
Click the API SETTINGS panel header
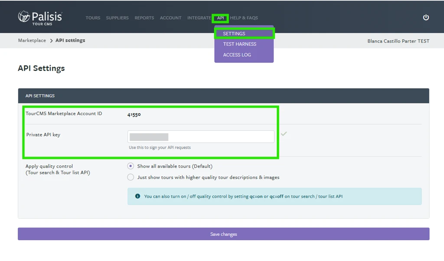coord(223,96)
